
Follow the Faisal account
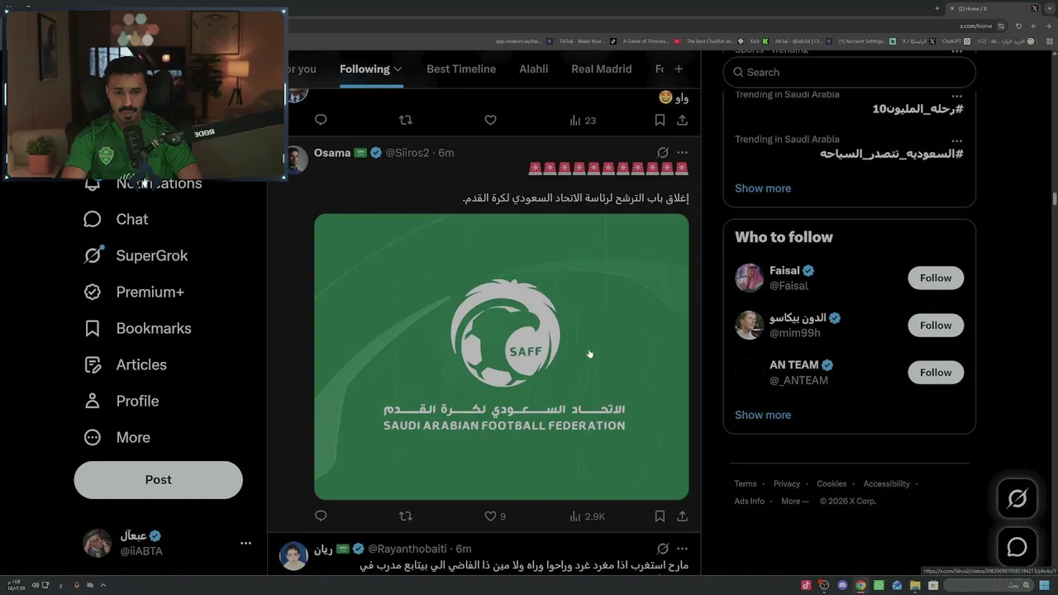(x=936, y=278)
